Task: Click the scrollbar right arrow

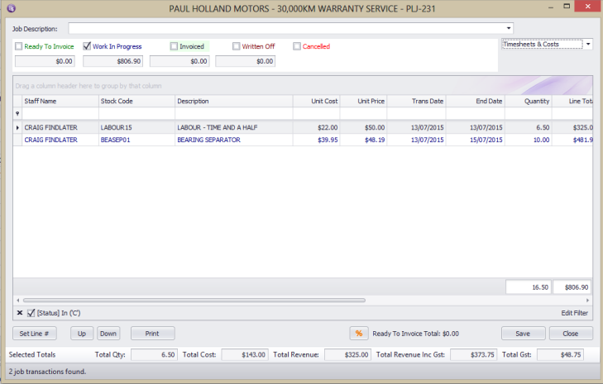Action: (587, 301)
